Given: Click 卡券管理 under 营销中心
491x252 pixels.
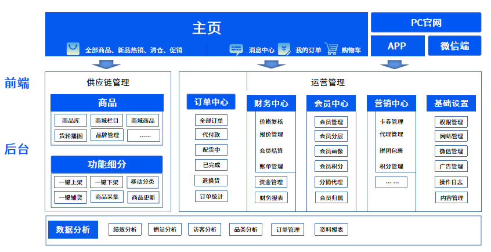Looking at the screenshot, I should tap(391, 121).
